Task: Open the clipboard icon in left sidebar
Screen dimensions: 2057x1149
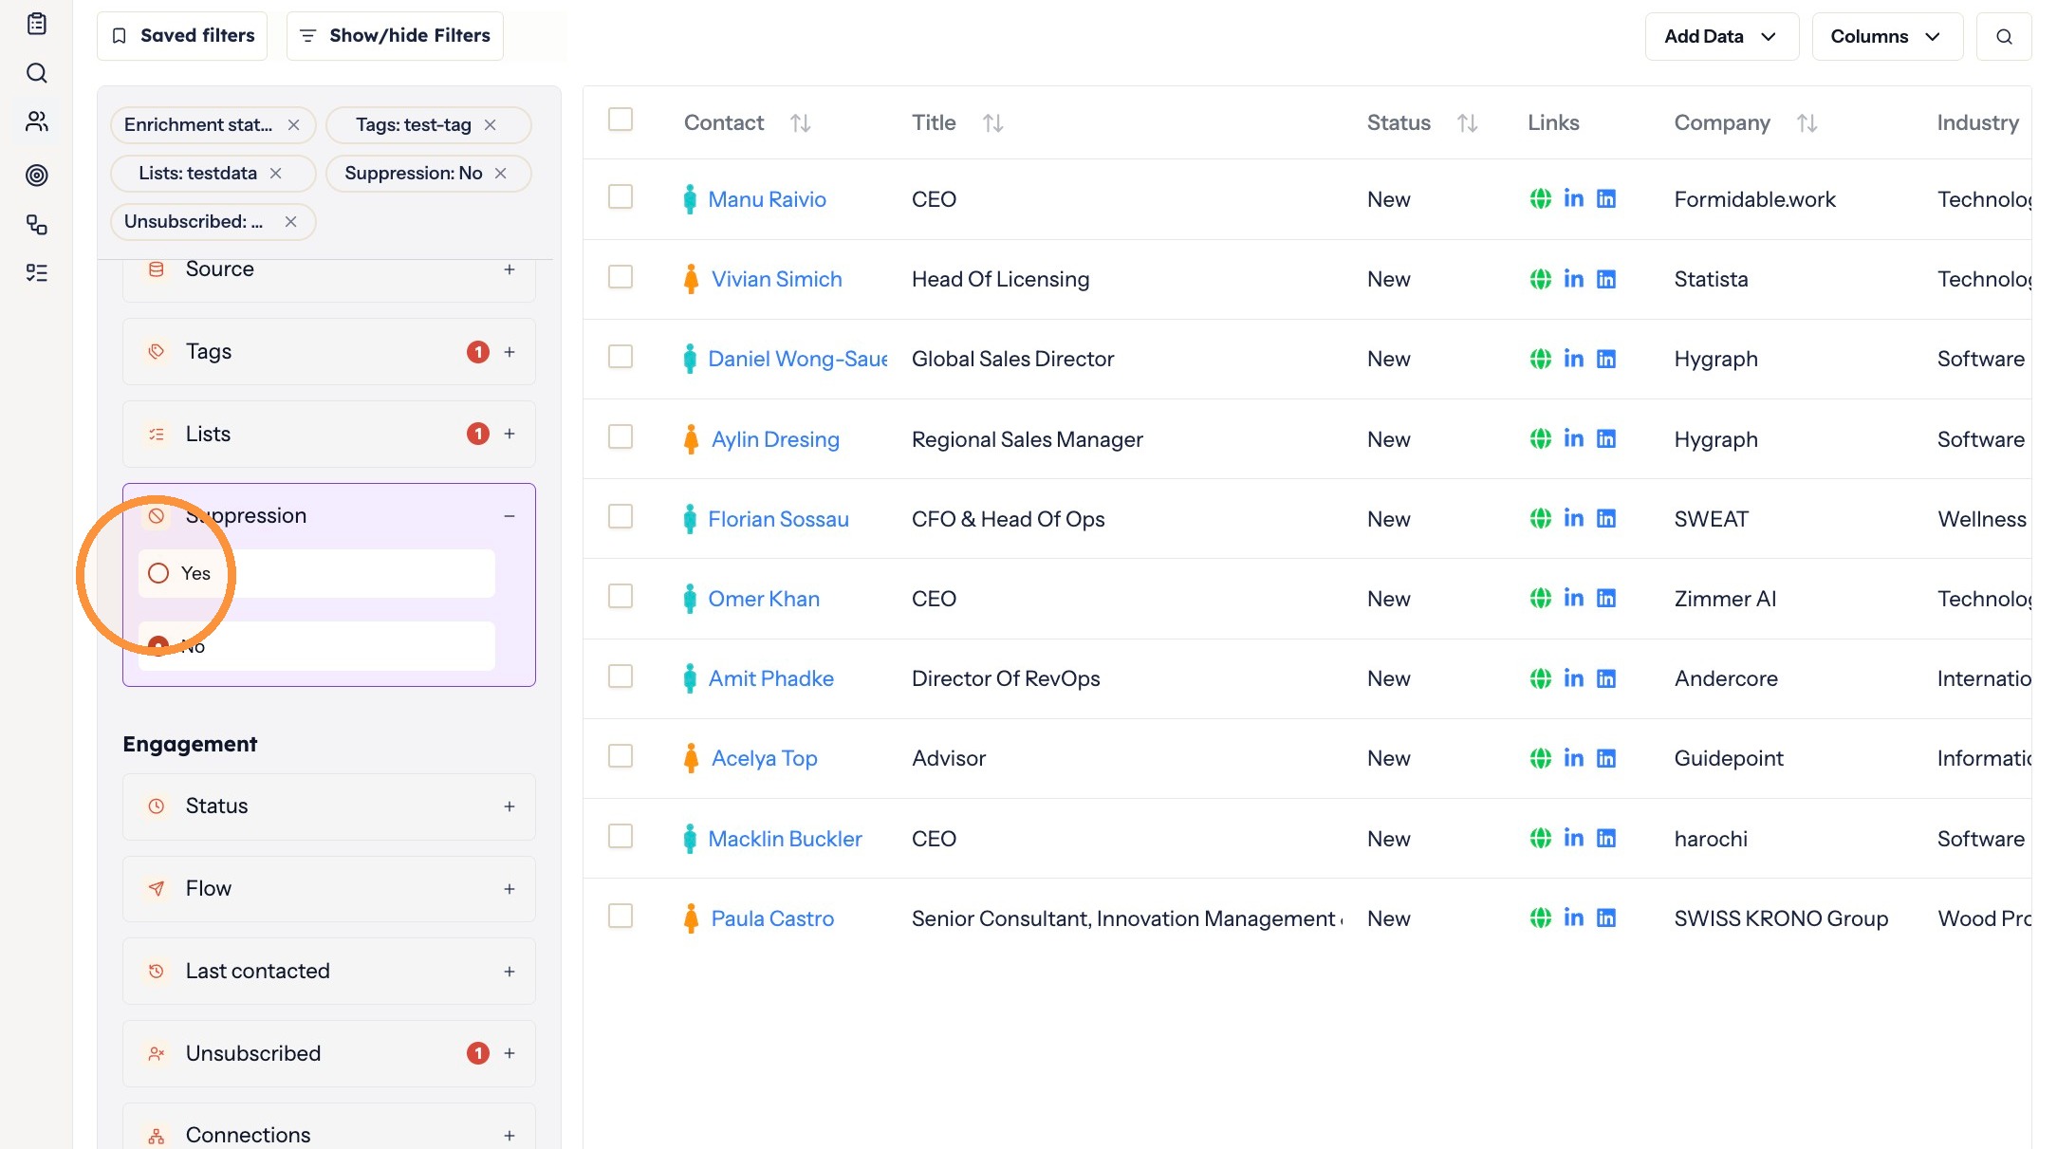Action: pyautogui.click(x=37, y=24)
